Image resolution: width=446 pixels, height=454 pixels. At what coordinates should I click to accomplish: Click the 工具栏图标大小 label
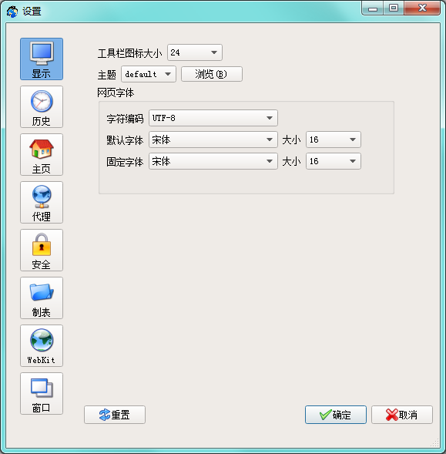[x=129, y=53]
